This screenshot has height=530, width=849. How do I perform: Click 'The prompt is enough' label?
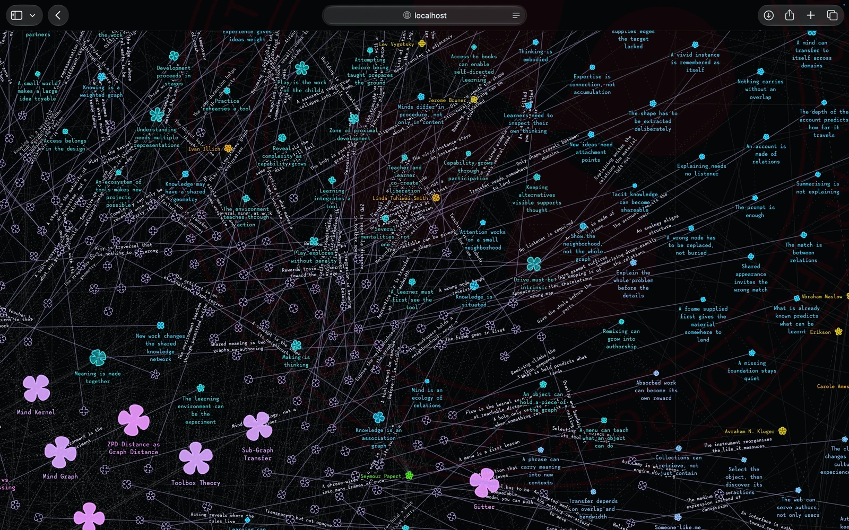click(755, 211)
